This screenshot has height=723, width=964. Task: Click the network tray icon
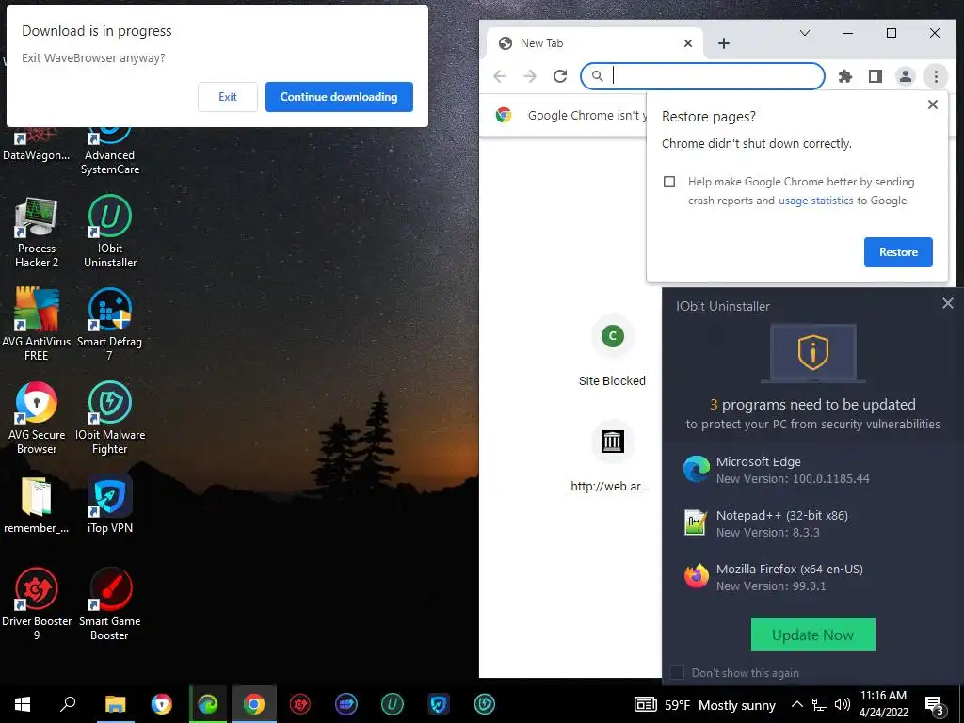pyautogui.click(x=820, y=704)
